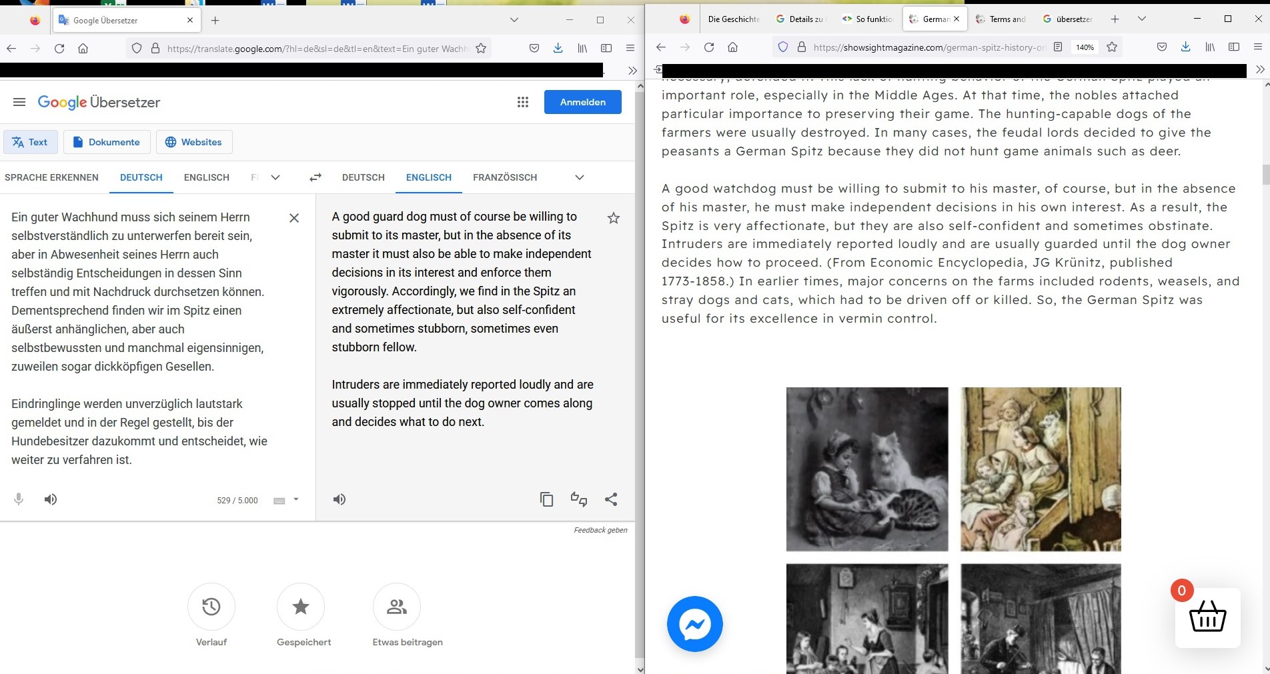Image resolution: width=1270 pixels, height=674 pixels.
Task: Bookmark the translate.google.com page
Action: click(481, 48)
